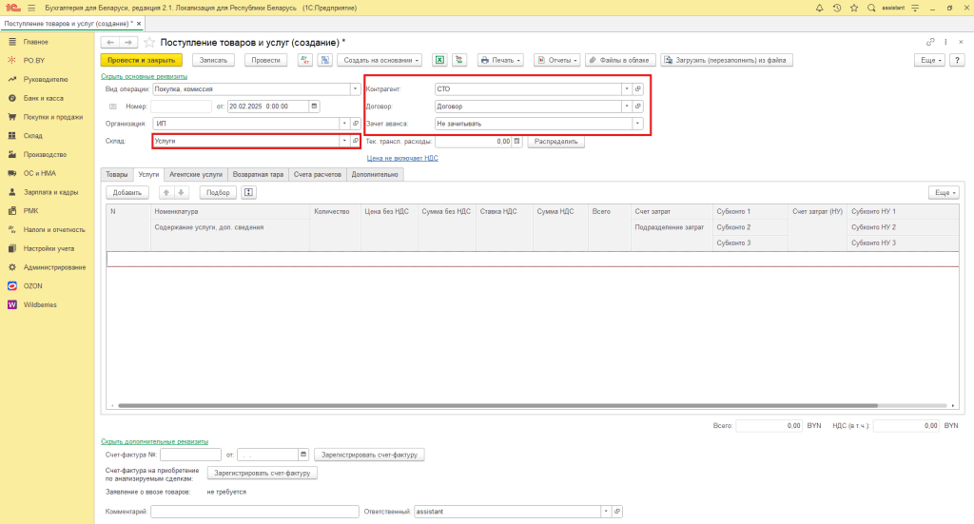The image size is (974, 524).
Task: Open the Печать dropdown menu
Action: (500, 60)
